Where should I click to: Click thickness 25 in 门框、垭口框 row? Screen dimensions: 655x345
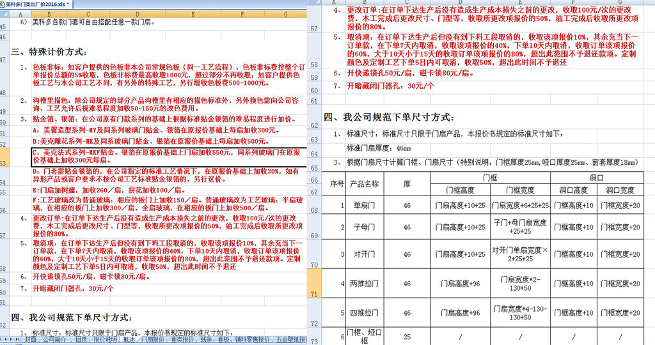[x=407, y=336]
